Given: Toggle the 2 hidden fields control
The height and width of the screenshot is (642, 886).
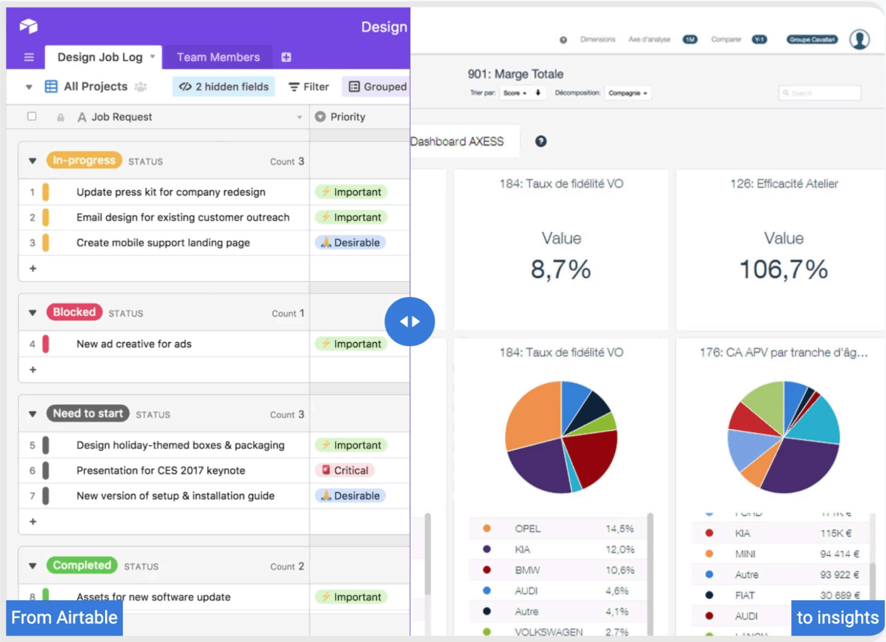Looking at the screenshot, I should click(223, 86).
